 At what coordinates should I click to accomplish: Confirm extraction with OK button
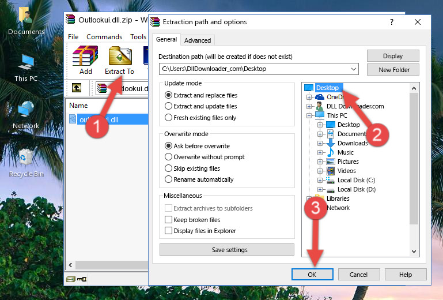(x=312, y=275)
